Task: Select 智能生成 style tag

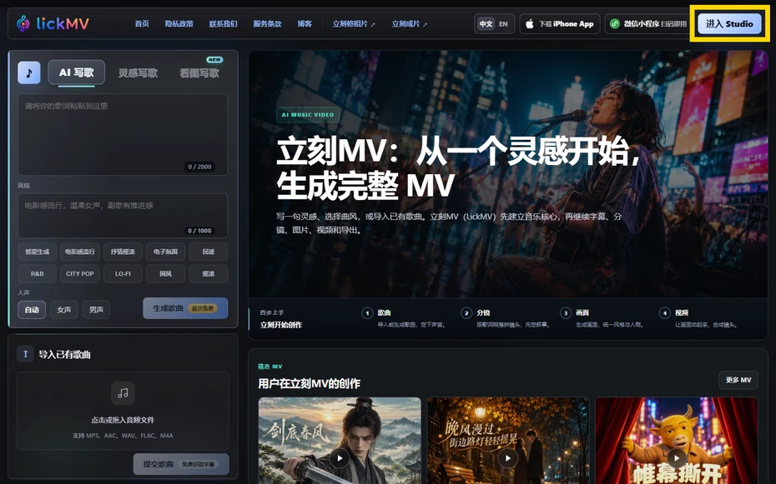Action: (37, 252)
